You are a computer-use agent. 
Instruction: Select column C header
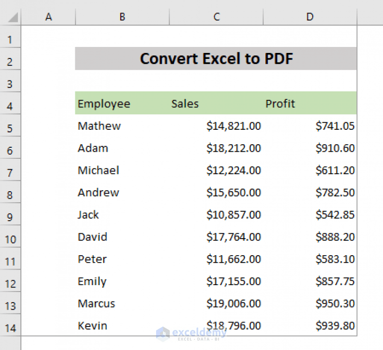[216, 17]
